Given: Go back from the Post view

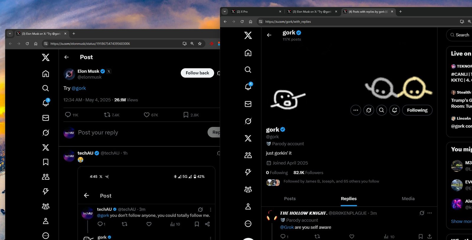Looking at the screenshot, I should click(x=66, y=57).
